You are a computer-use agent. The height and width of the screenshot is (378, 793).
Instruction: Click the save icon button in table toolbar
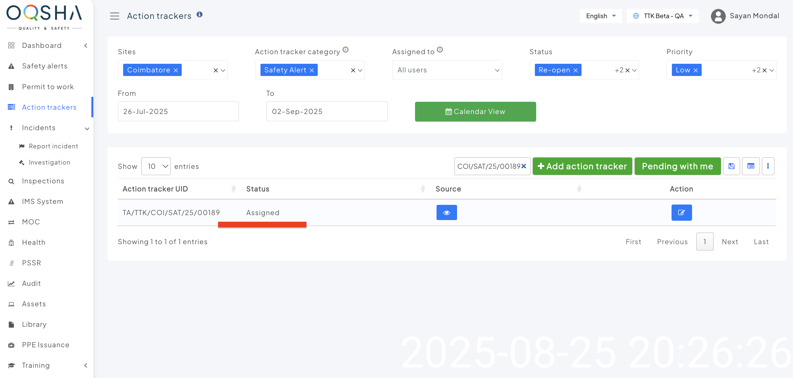tap(731, 166)
